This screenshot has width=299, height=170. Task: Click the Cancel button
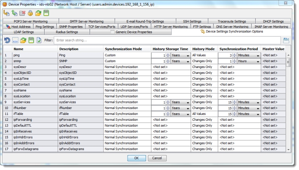pos(157,158)
